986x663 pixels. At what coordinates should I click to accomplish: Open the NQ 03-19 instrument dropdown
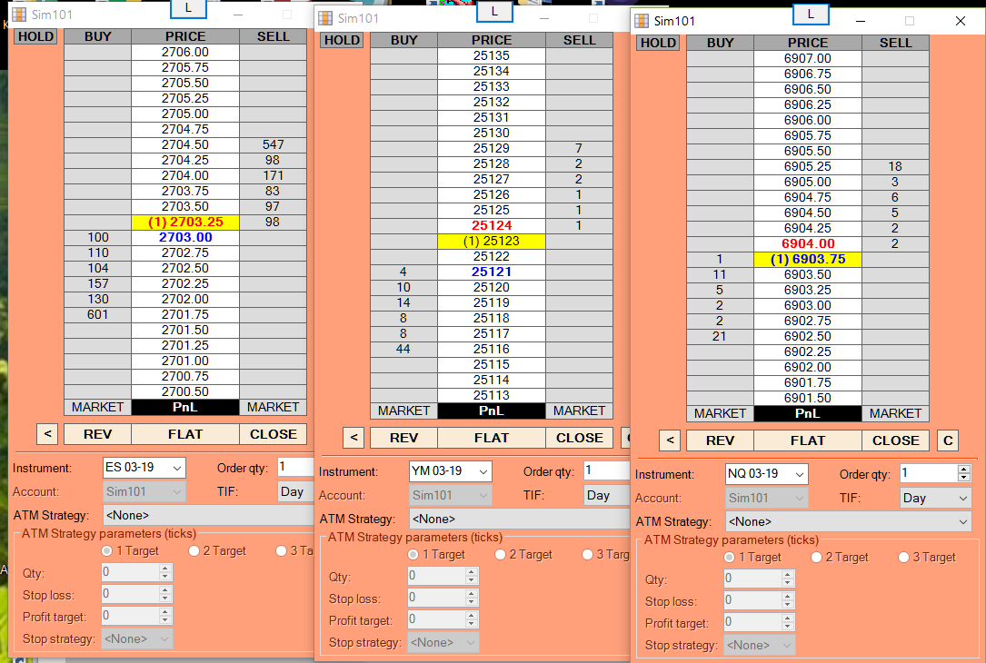[767, 474]
